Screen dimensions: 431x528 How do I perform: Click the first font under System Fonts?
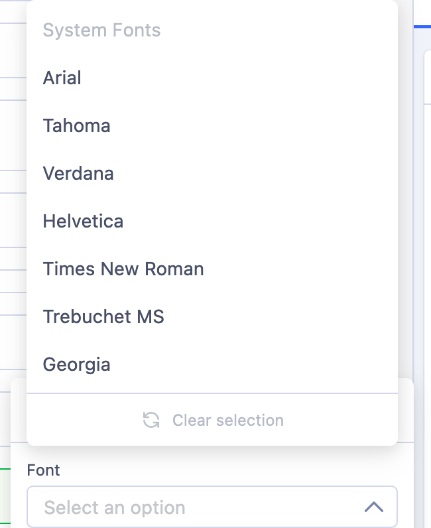[62, 78]
